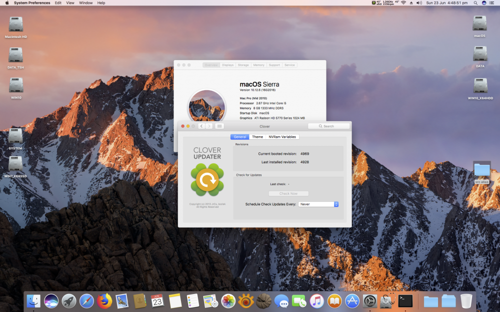Click the Wi-Fi status icon
Viewport: 500px width, 312px height.
[403, 3]
